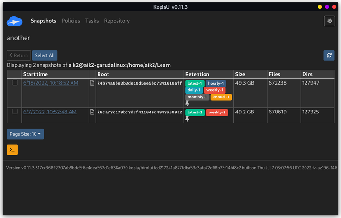341x218 pixels.
Task: Click file icon beside root k6ca73c179bc
Action: pyautogui.click(x=92, y=112)
